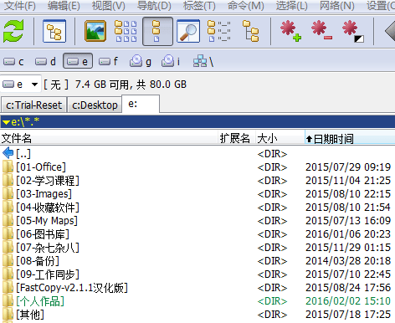Click red asterisk minus unselect group icon

321,31
